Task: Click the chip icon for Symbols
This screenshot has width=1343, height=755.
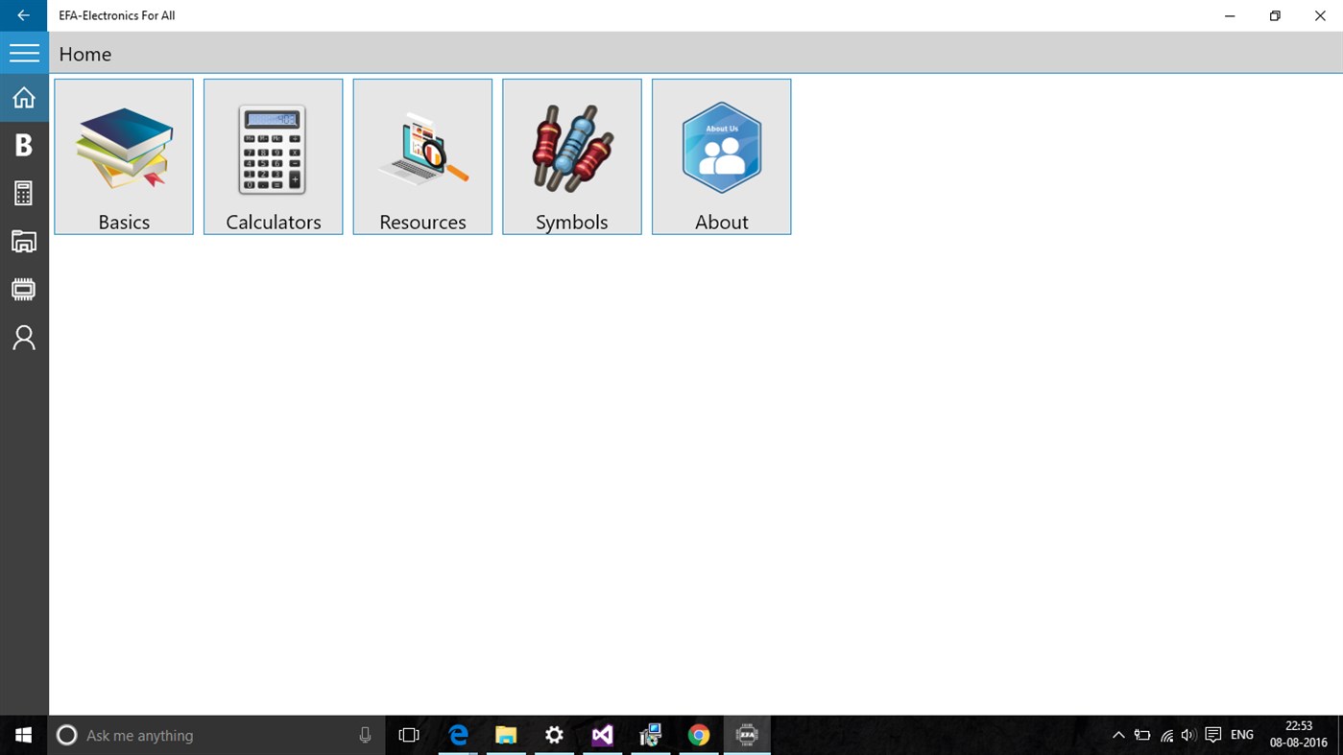Action: [x=23, y=289]
